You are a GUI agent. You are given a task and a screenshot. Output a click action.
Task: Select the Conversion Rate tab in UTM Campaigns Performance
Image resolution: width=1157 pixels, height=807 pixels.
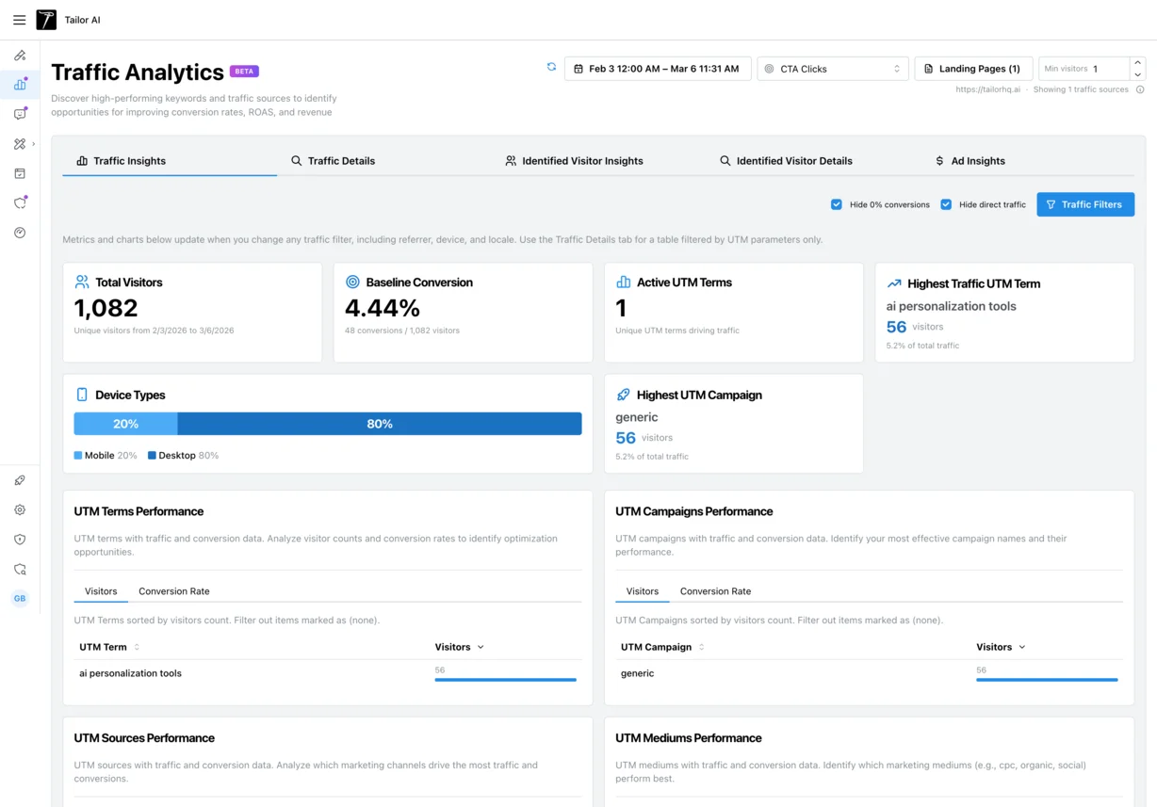tap(715, 590)
